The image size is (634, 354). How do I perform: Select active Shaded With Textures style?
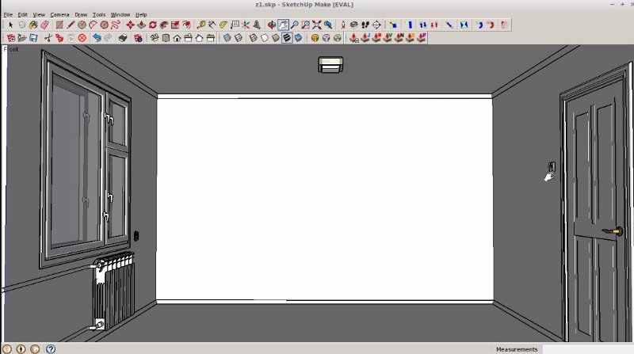pos(287,38)
